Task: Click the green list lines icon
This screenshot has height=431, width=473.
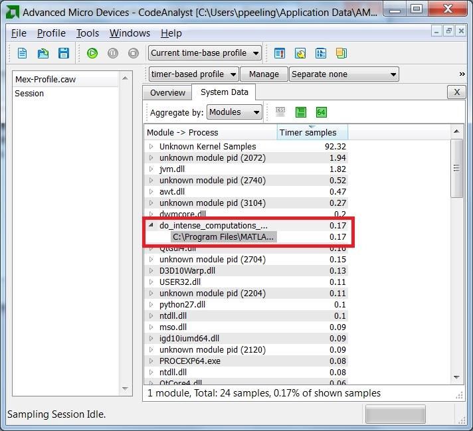Action: click(x=301, y=112)
